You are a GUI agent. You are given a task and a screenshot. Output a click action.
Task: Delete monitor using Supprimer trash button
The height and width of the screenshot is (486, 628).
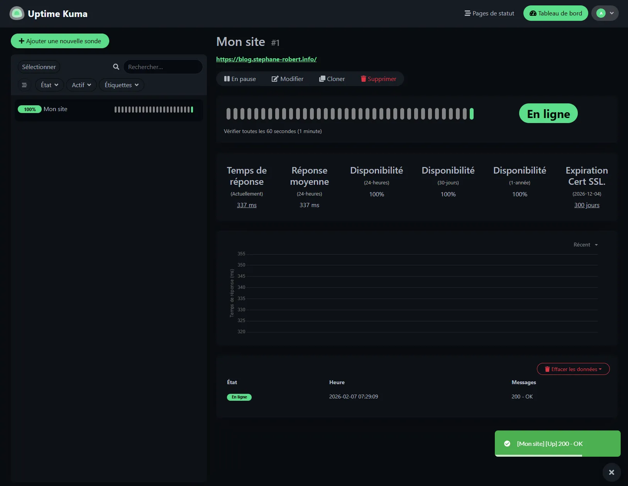tap(378, 79)
